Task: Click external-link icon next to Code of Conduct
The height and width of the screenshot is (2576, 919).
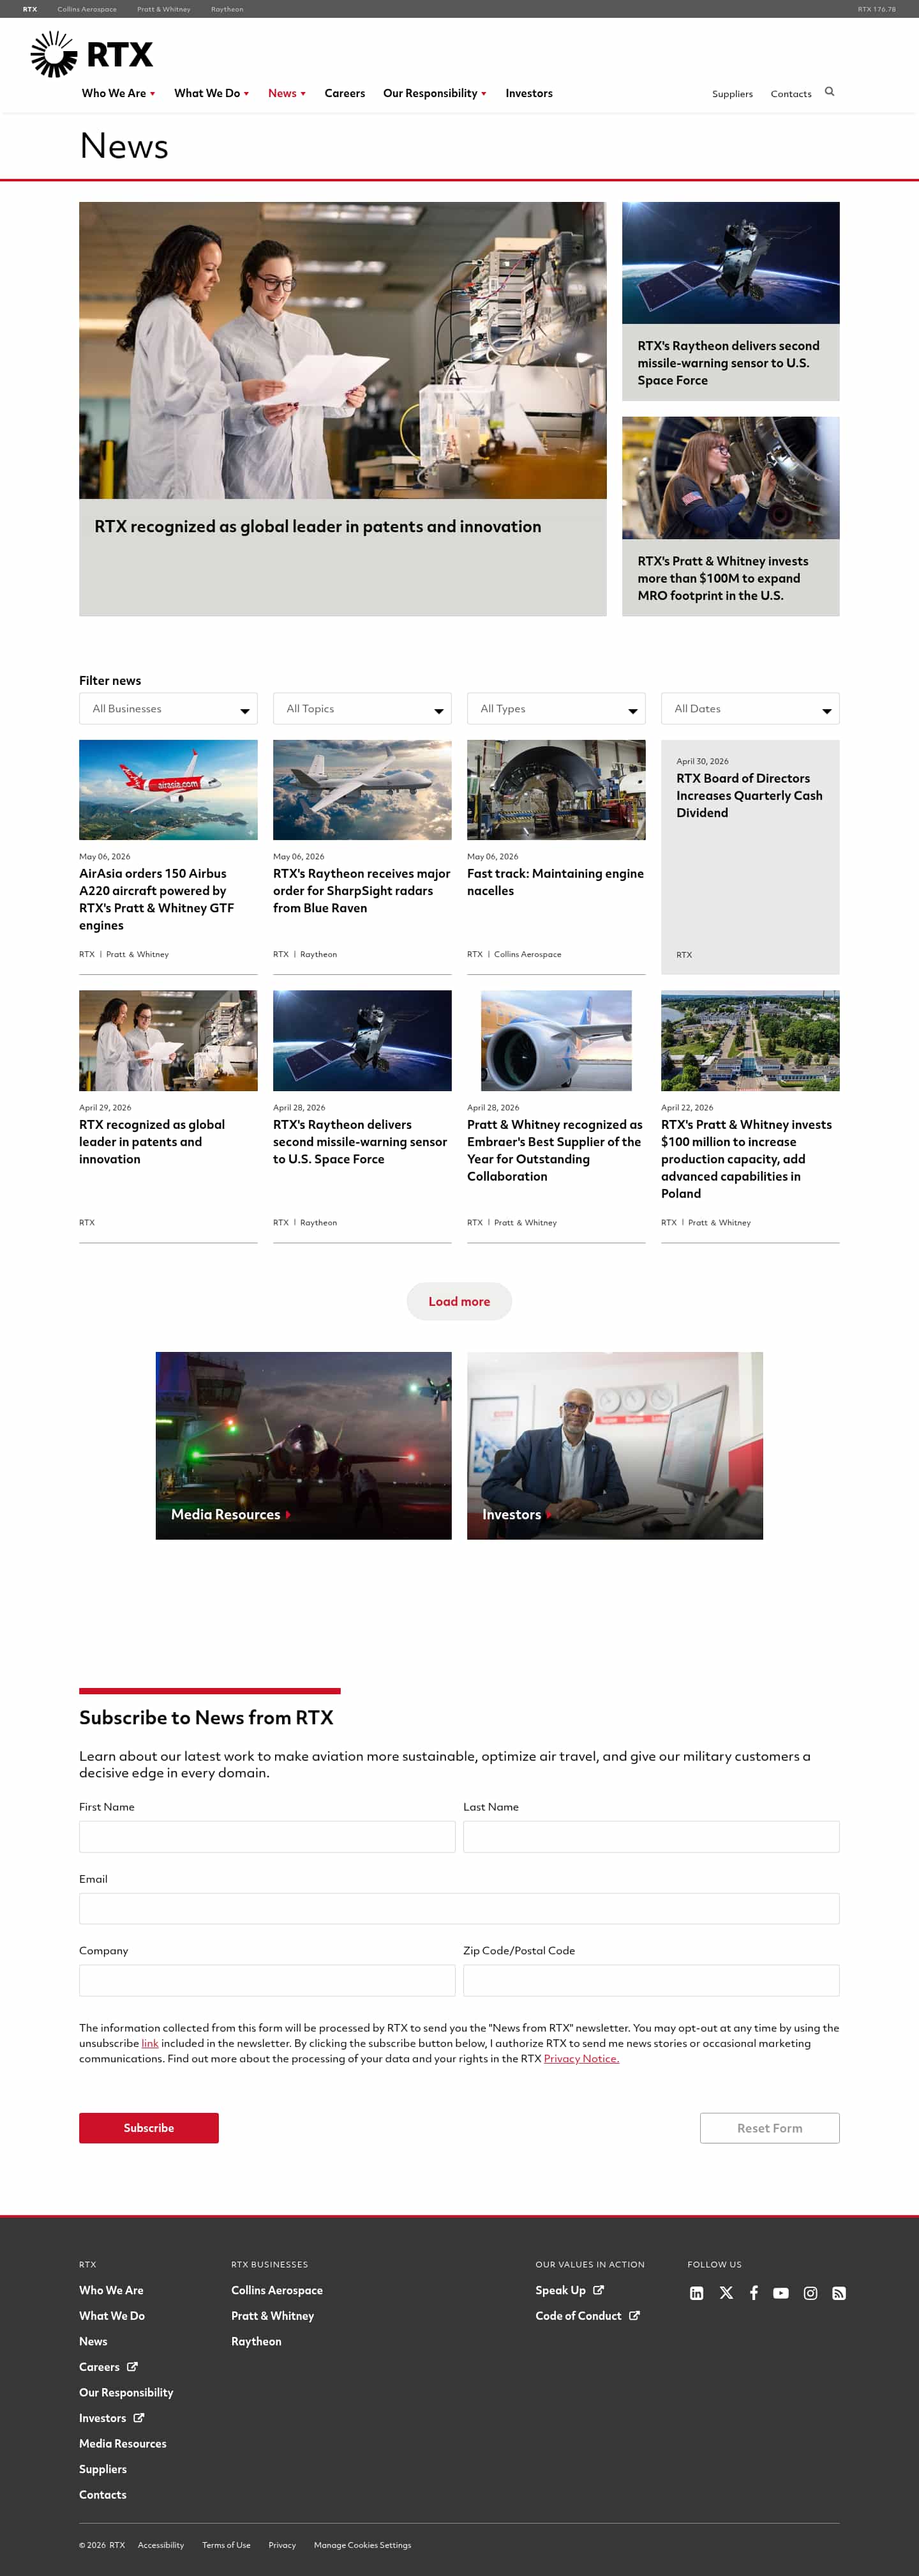Action: coord(634,2316)
